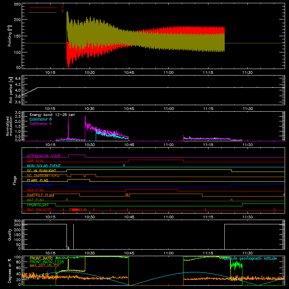This screenshot has width=289, height=289.
Task: Select the cyan Collimator 8 legend entry
Action: coord(40,119)
